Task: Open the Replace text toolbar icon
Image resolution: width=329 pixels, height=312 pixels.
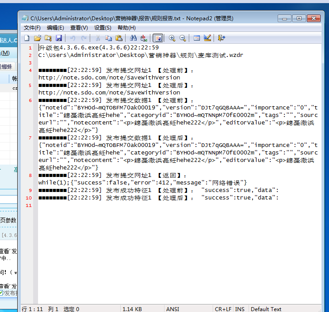Action: pyautogui.click(x=144, y=38)
